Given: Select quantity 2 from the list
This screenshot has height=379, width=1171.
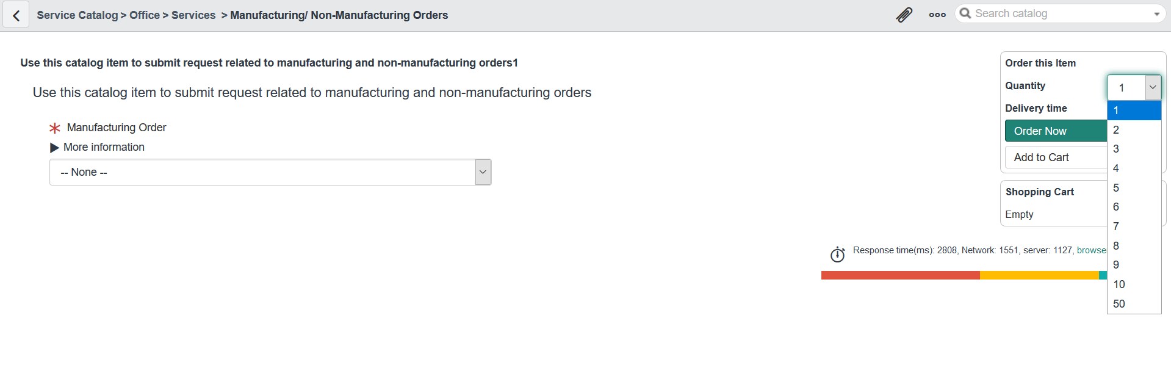Looking at the screenshot, I should 1134,130.
